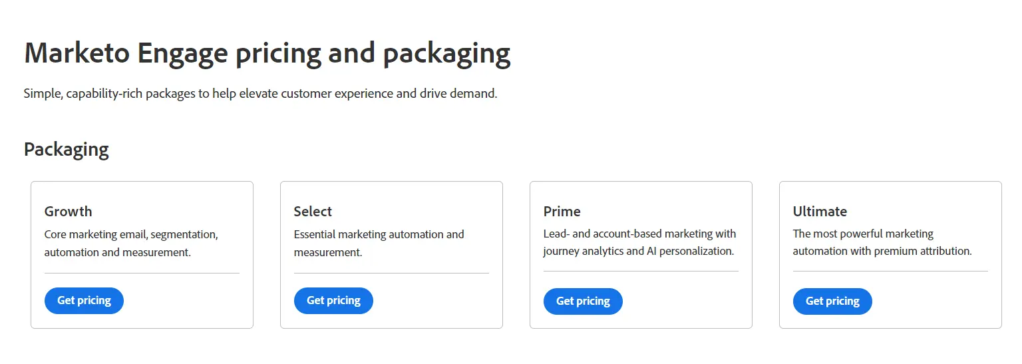The image size is (1022, 364).
Task: Click the Ultimate package title
Action: tap(820, 212)
